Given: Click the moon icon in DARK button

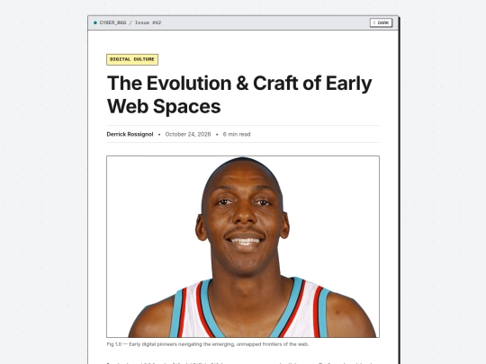Looking at the screenshot, I should coord(374,22).
